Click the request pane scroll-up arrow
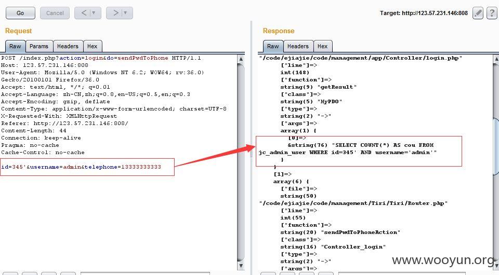The image size is (499, 275). [241, 59]
